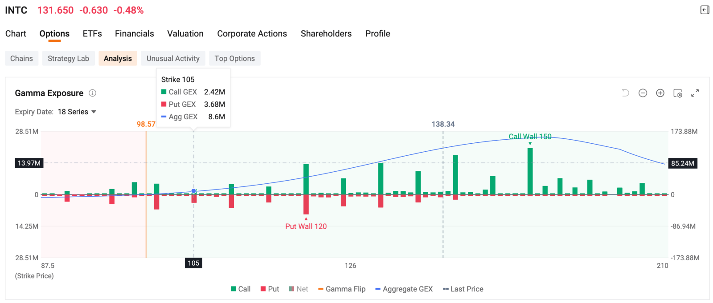This screenshot has width=713, height=303.
Task: Click the -0.48% change value
Action: [x=129, y=10]
